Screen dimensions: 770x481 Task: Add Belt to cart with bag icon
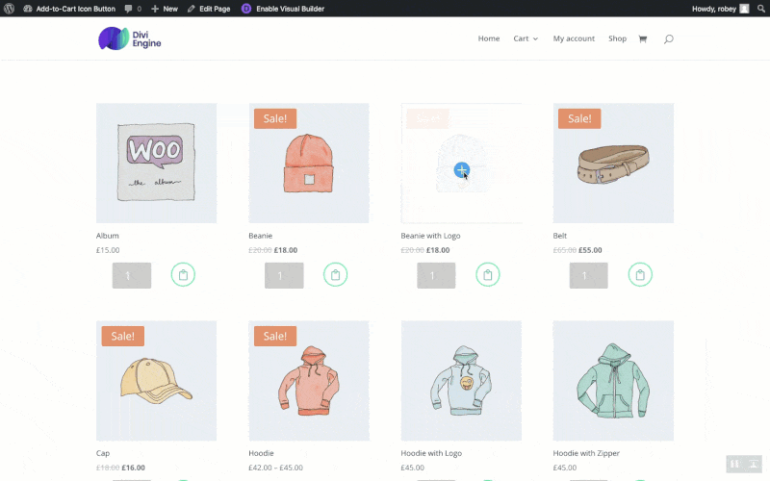pos(640,275)
